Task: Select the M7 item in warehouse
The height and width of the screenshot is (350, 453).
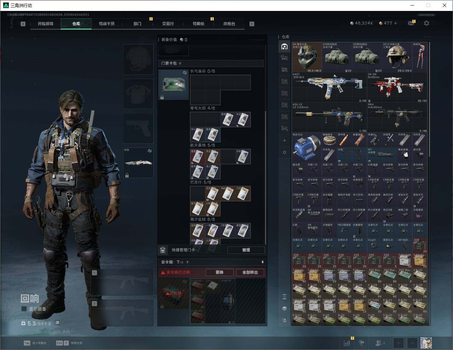Action: pos(382,155)
